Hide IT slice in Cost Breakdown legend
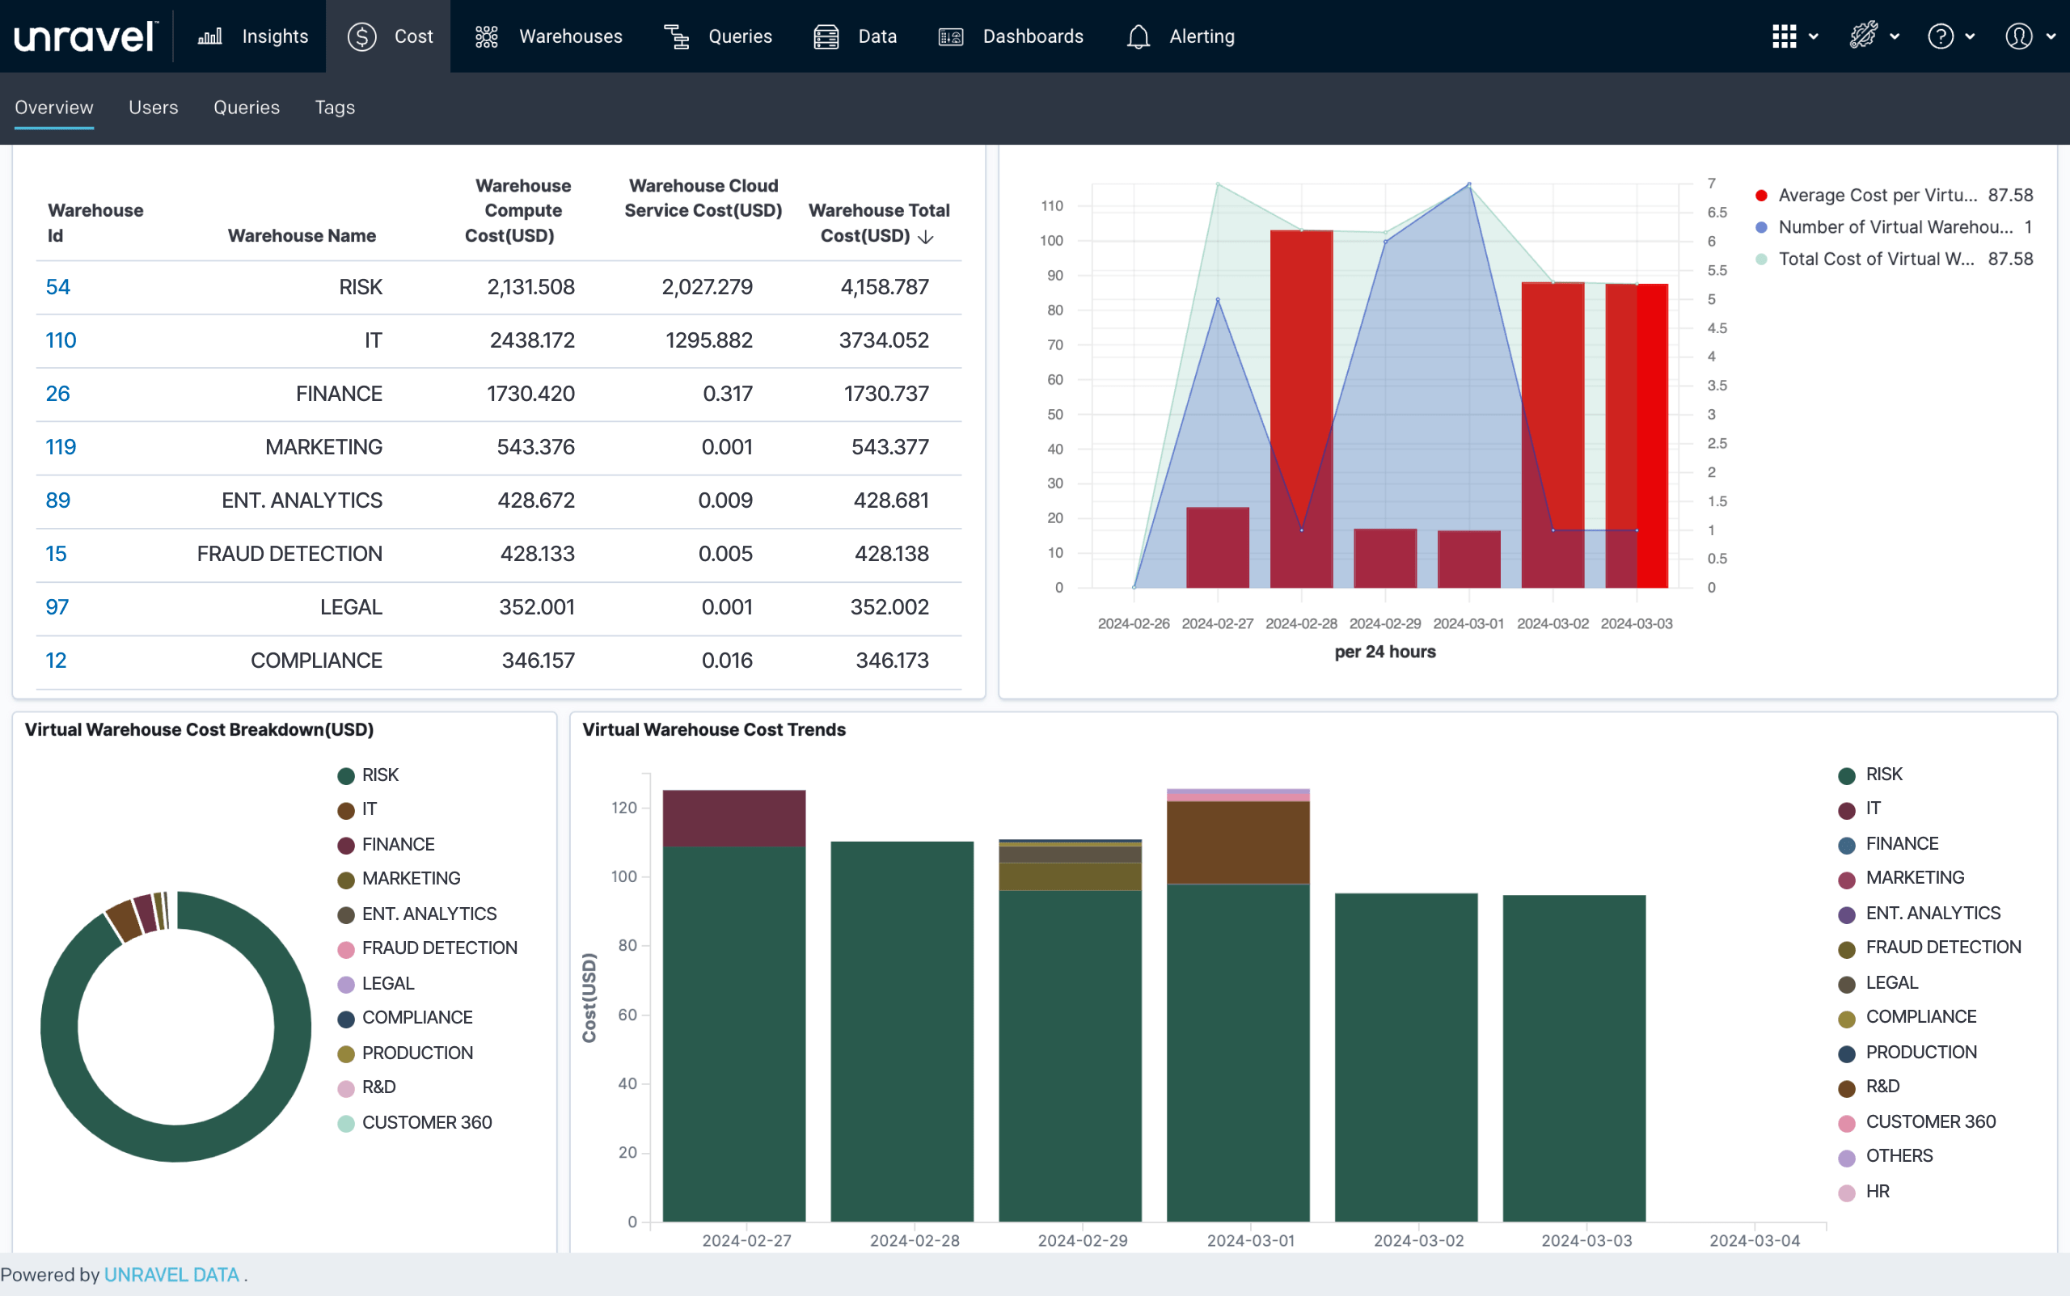 coord(369,809)
